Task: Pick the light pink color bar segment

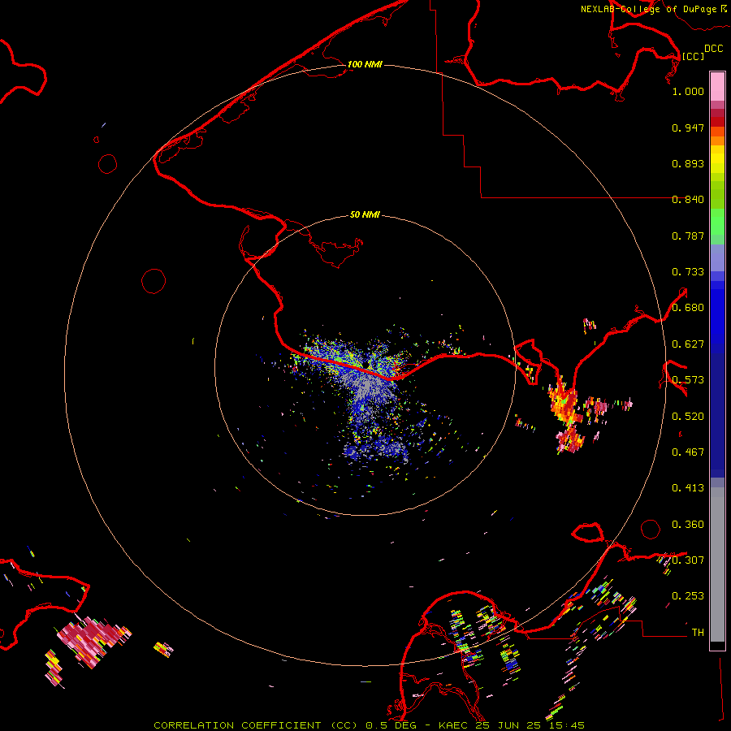Action: click(717, 87)
